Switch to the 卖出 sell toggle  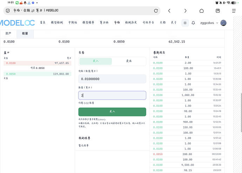coord(129,61)
